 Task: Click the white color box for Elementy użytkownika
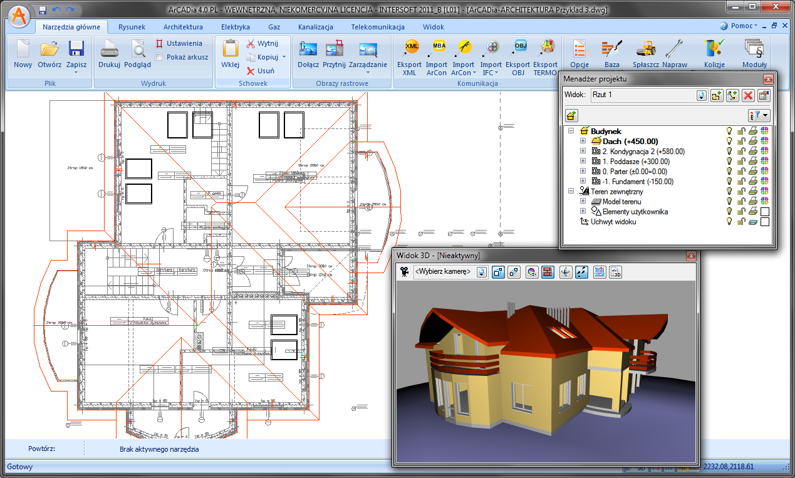765,212
